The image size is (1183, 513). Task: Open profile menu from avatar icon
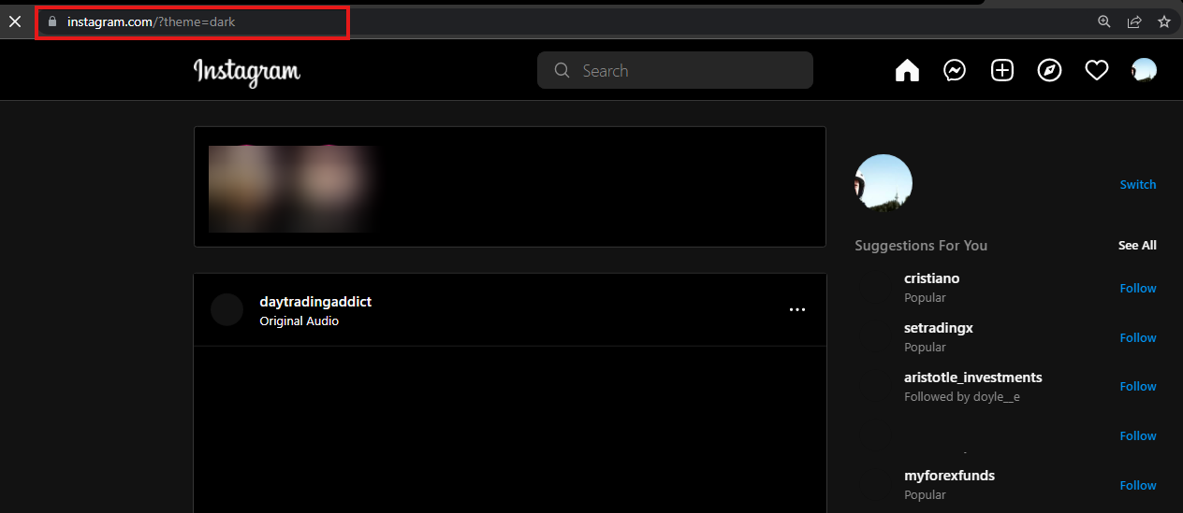click(1144, 71)
